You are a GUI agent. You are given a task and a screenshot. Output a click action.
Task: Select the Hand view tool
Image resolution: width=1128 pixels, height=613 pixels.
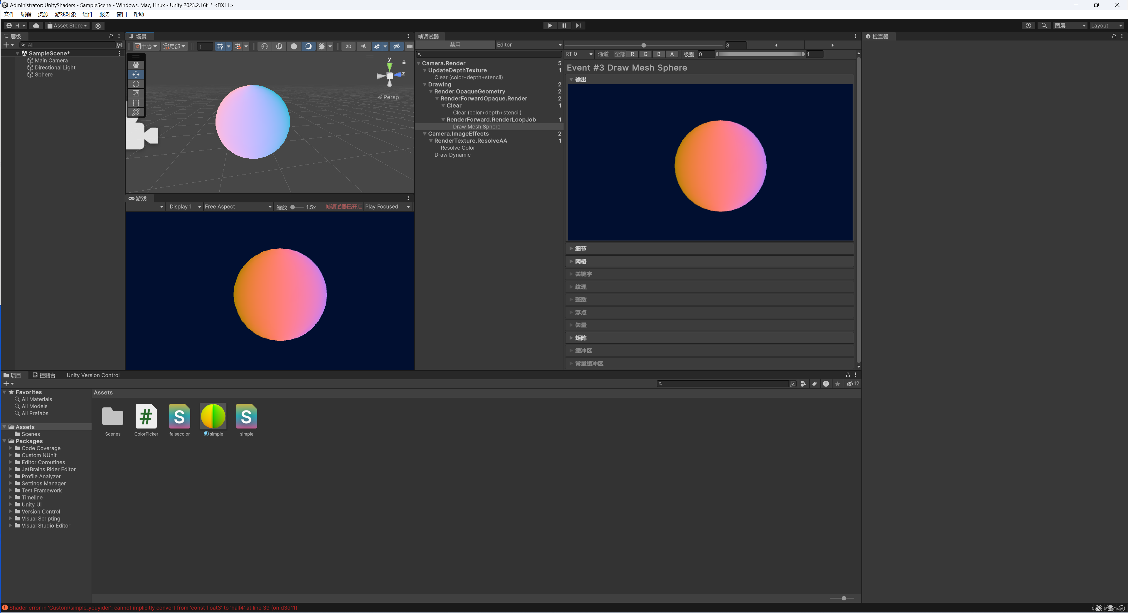click(136, 65)
